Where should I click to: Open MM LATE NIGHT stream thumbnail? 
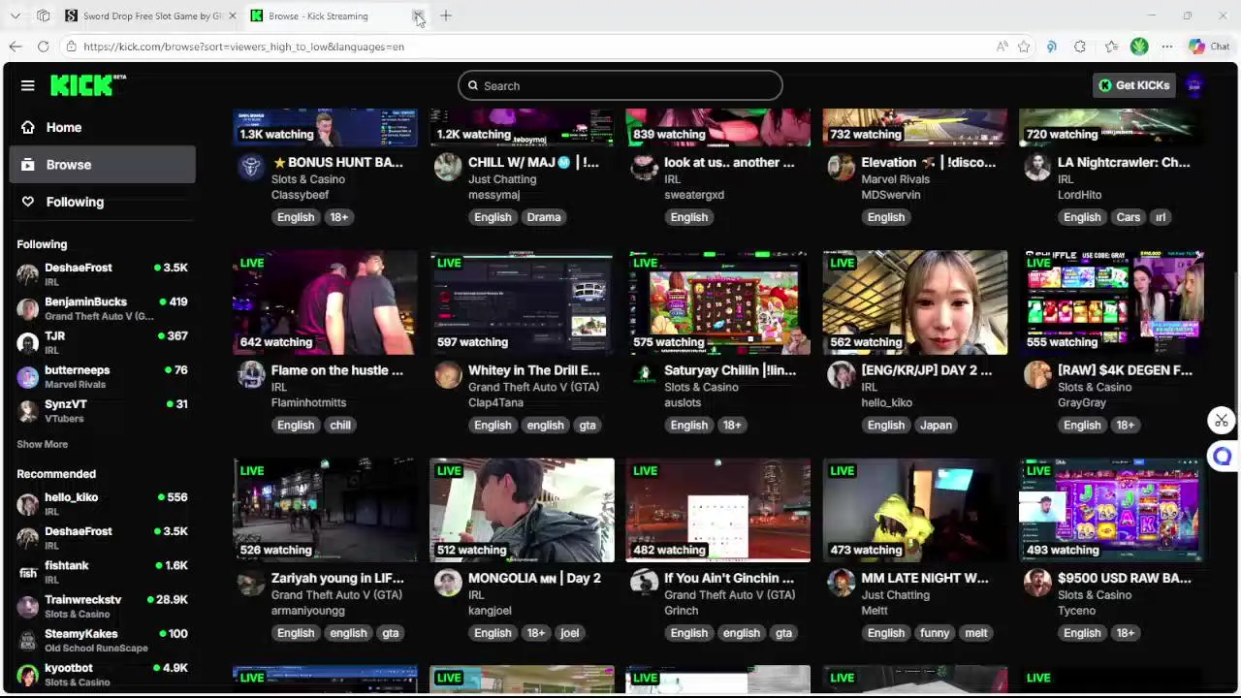915,510
